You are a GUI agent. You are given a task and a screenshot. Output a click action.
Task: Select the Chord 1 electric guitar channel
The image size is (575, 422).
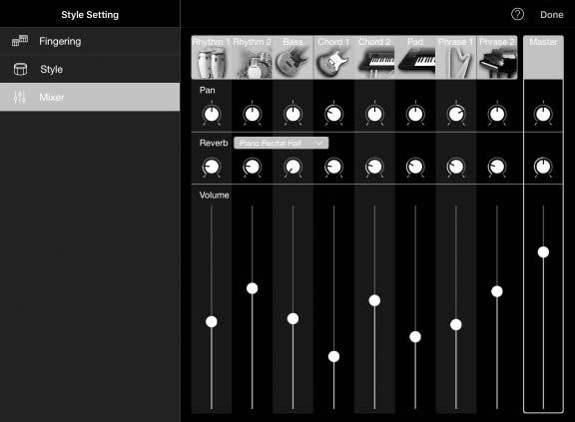tap(333, 57)
